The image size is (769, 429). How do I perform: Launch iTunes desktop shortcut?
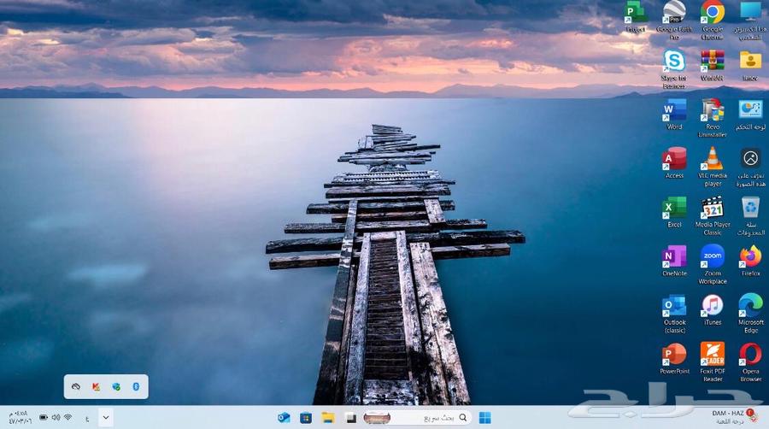(712, 310)
